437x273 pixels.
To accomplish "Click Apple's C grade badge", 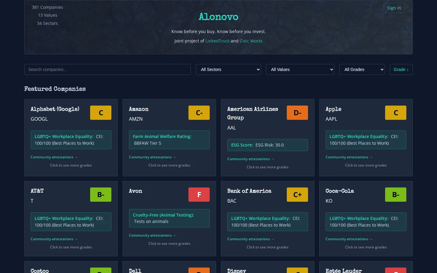I will click(396, 113).
